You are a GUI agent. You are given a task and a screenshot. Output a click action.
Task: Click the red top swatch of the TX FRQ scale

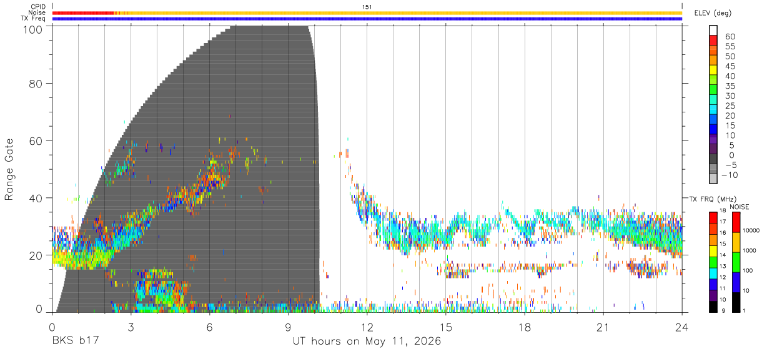(x=713, y=217)
